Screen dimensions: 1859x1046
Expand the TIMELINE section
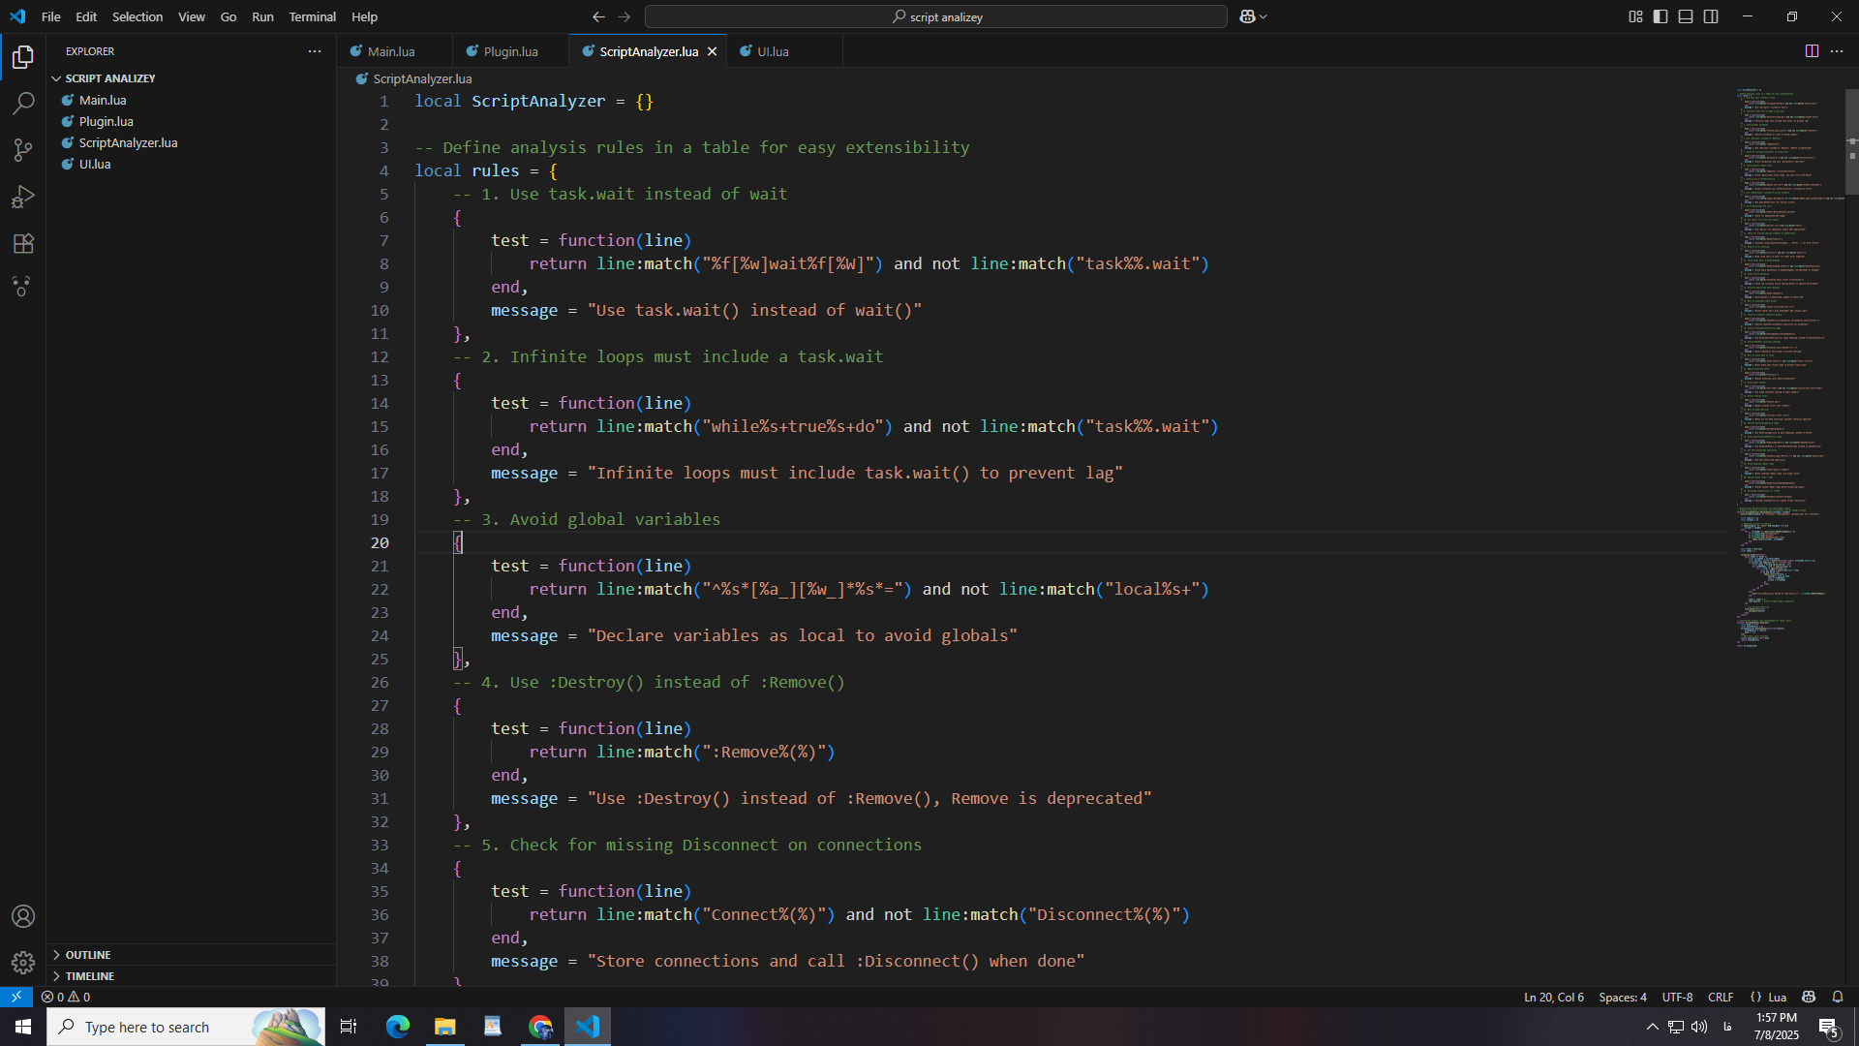(x=90, y=975)
